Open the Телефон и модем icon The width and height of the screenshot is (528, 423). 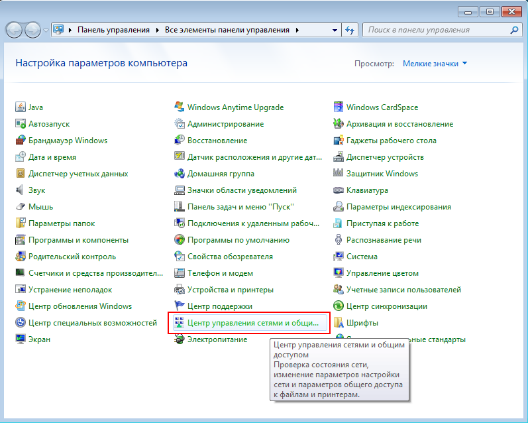pos(179,272)
